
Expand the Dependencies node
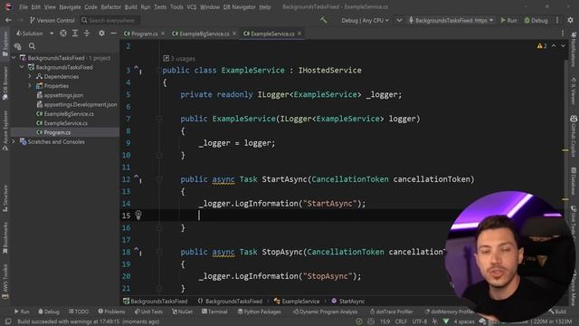coord(30,76)
